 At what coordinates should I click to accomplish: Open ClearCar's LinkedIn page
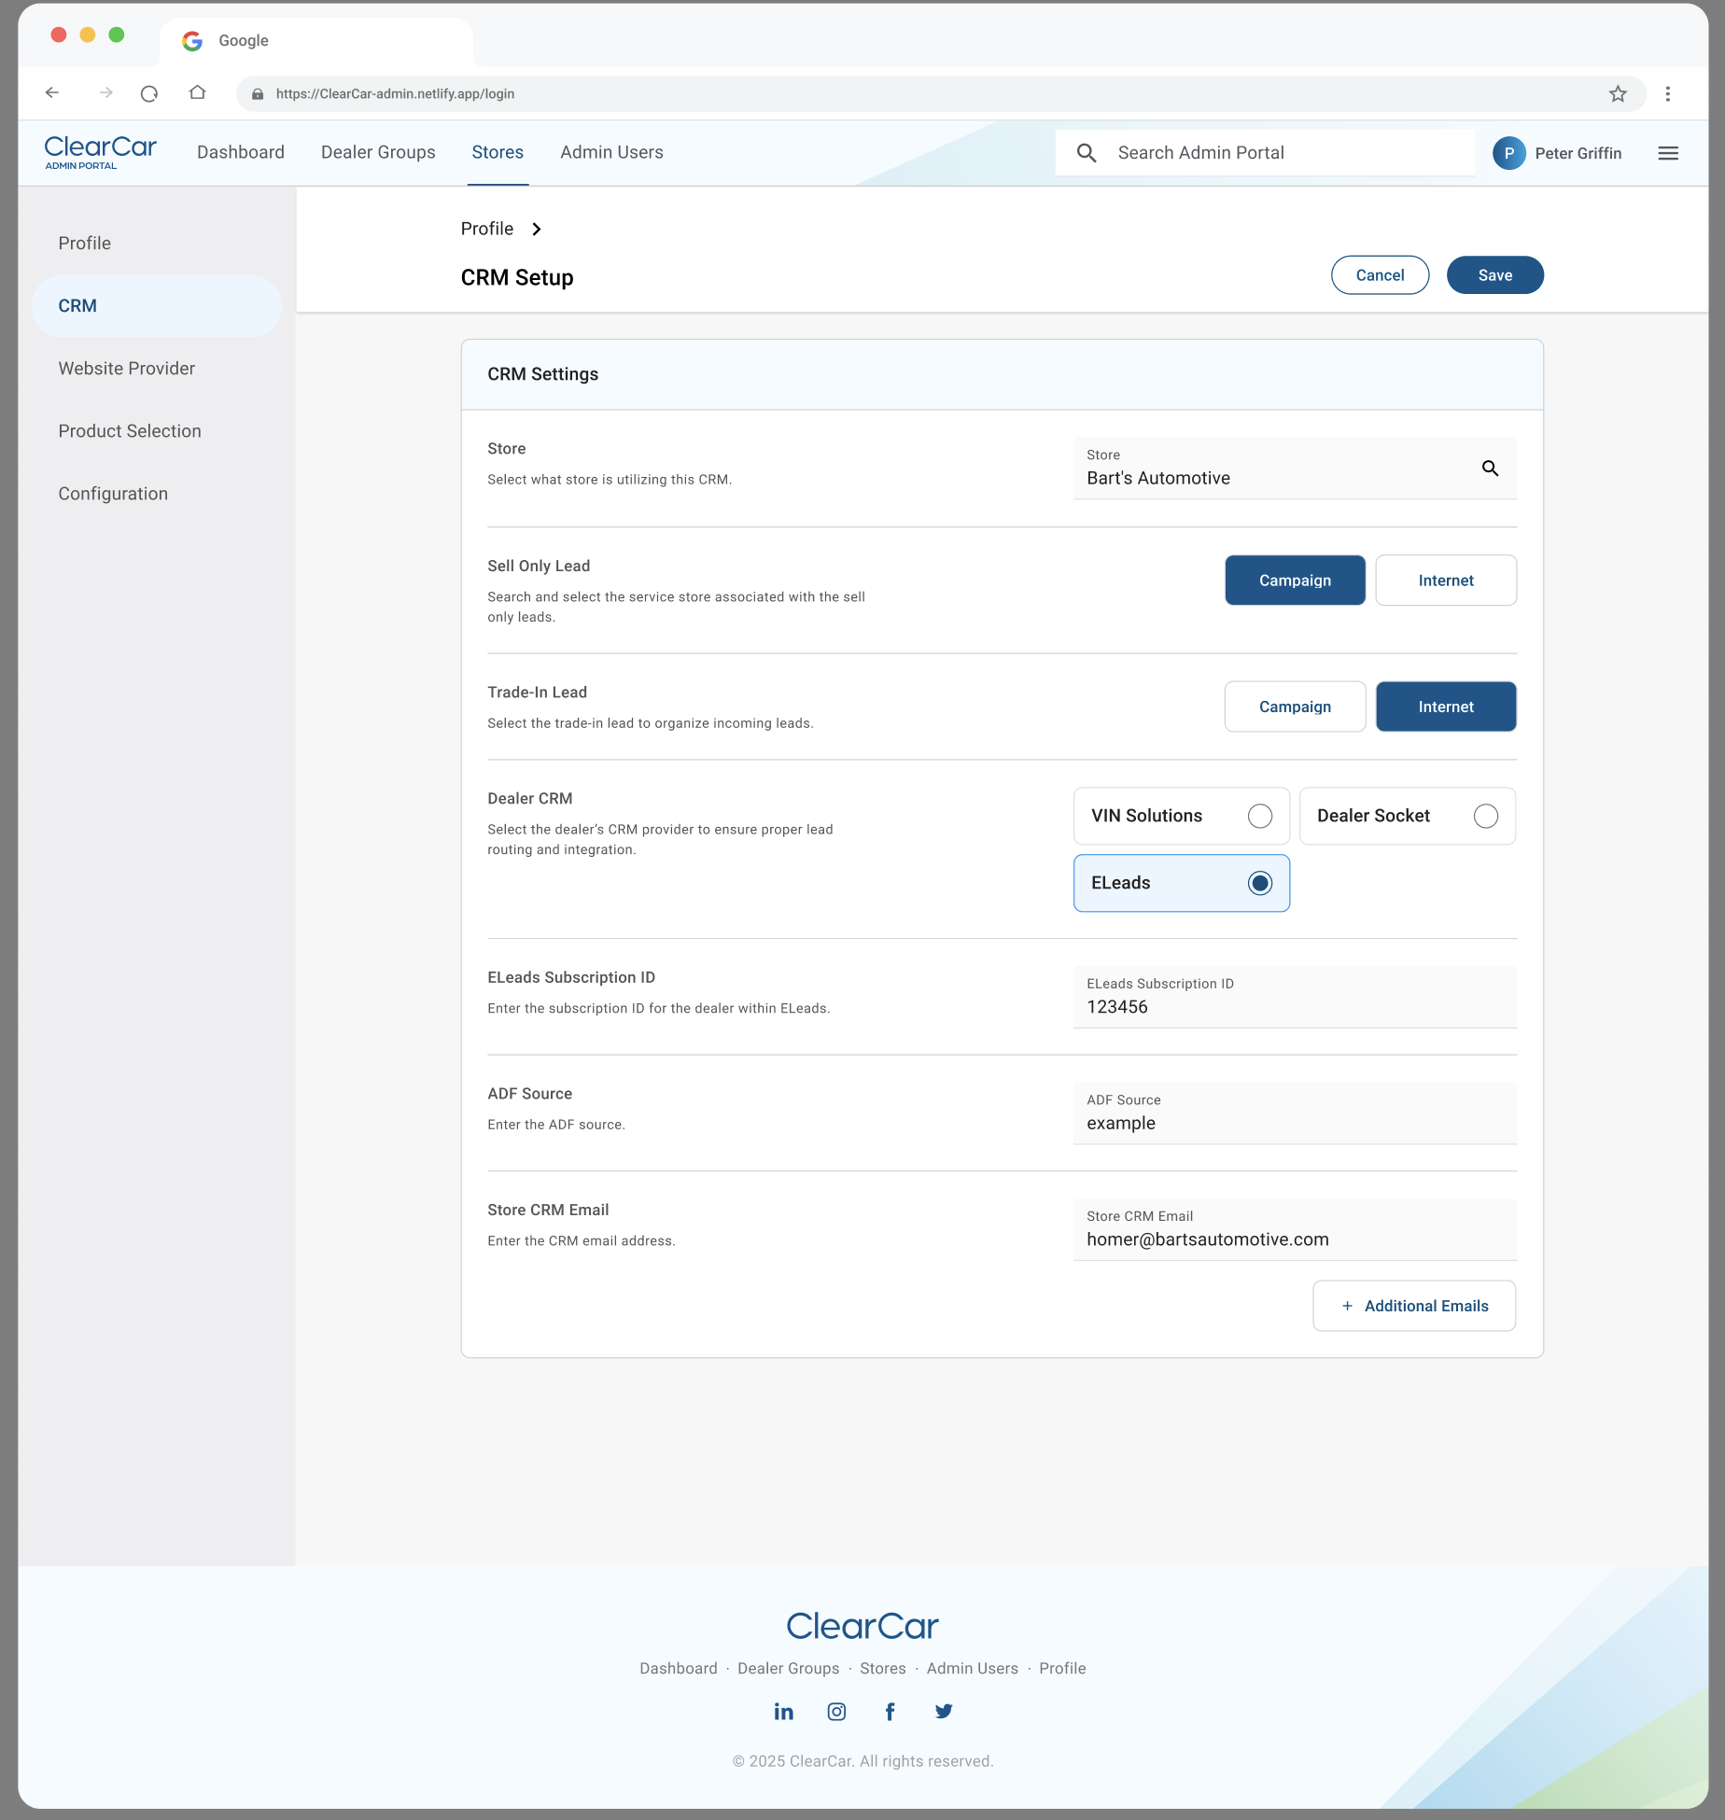click(x=783, y=1711)
